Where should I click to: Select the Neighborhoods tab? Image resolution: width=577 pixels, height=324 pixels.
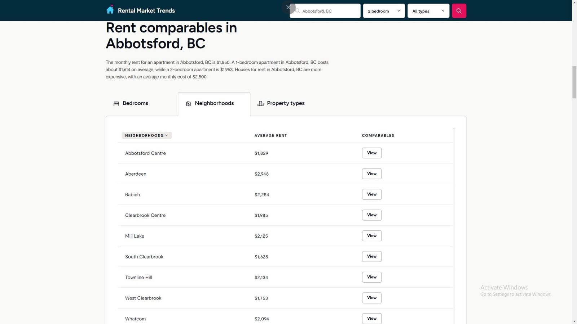[214, 104]
